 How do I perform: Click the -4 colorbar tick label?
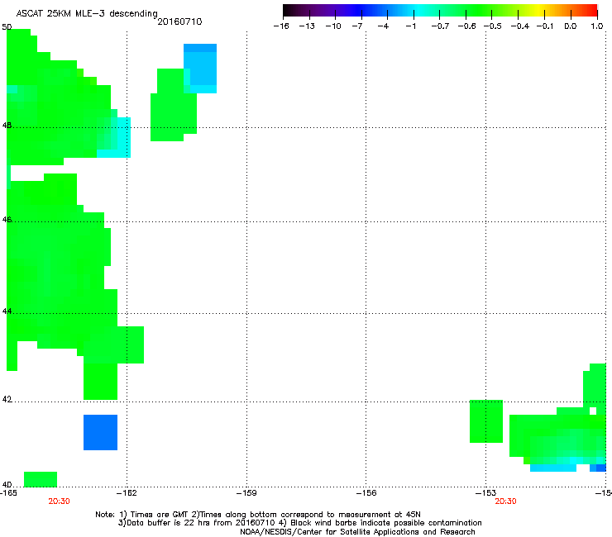pyautogui.click(x=383, y=26)
